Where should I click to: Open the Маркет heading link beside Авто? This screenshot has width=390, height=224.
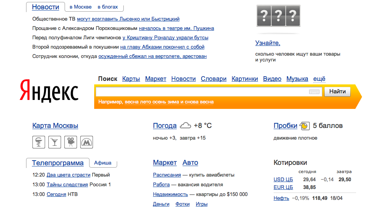point(165,163)
